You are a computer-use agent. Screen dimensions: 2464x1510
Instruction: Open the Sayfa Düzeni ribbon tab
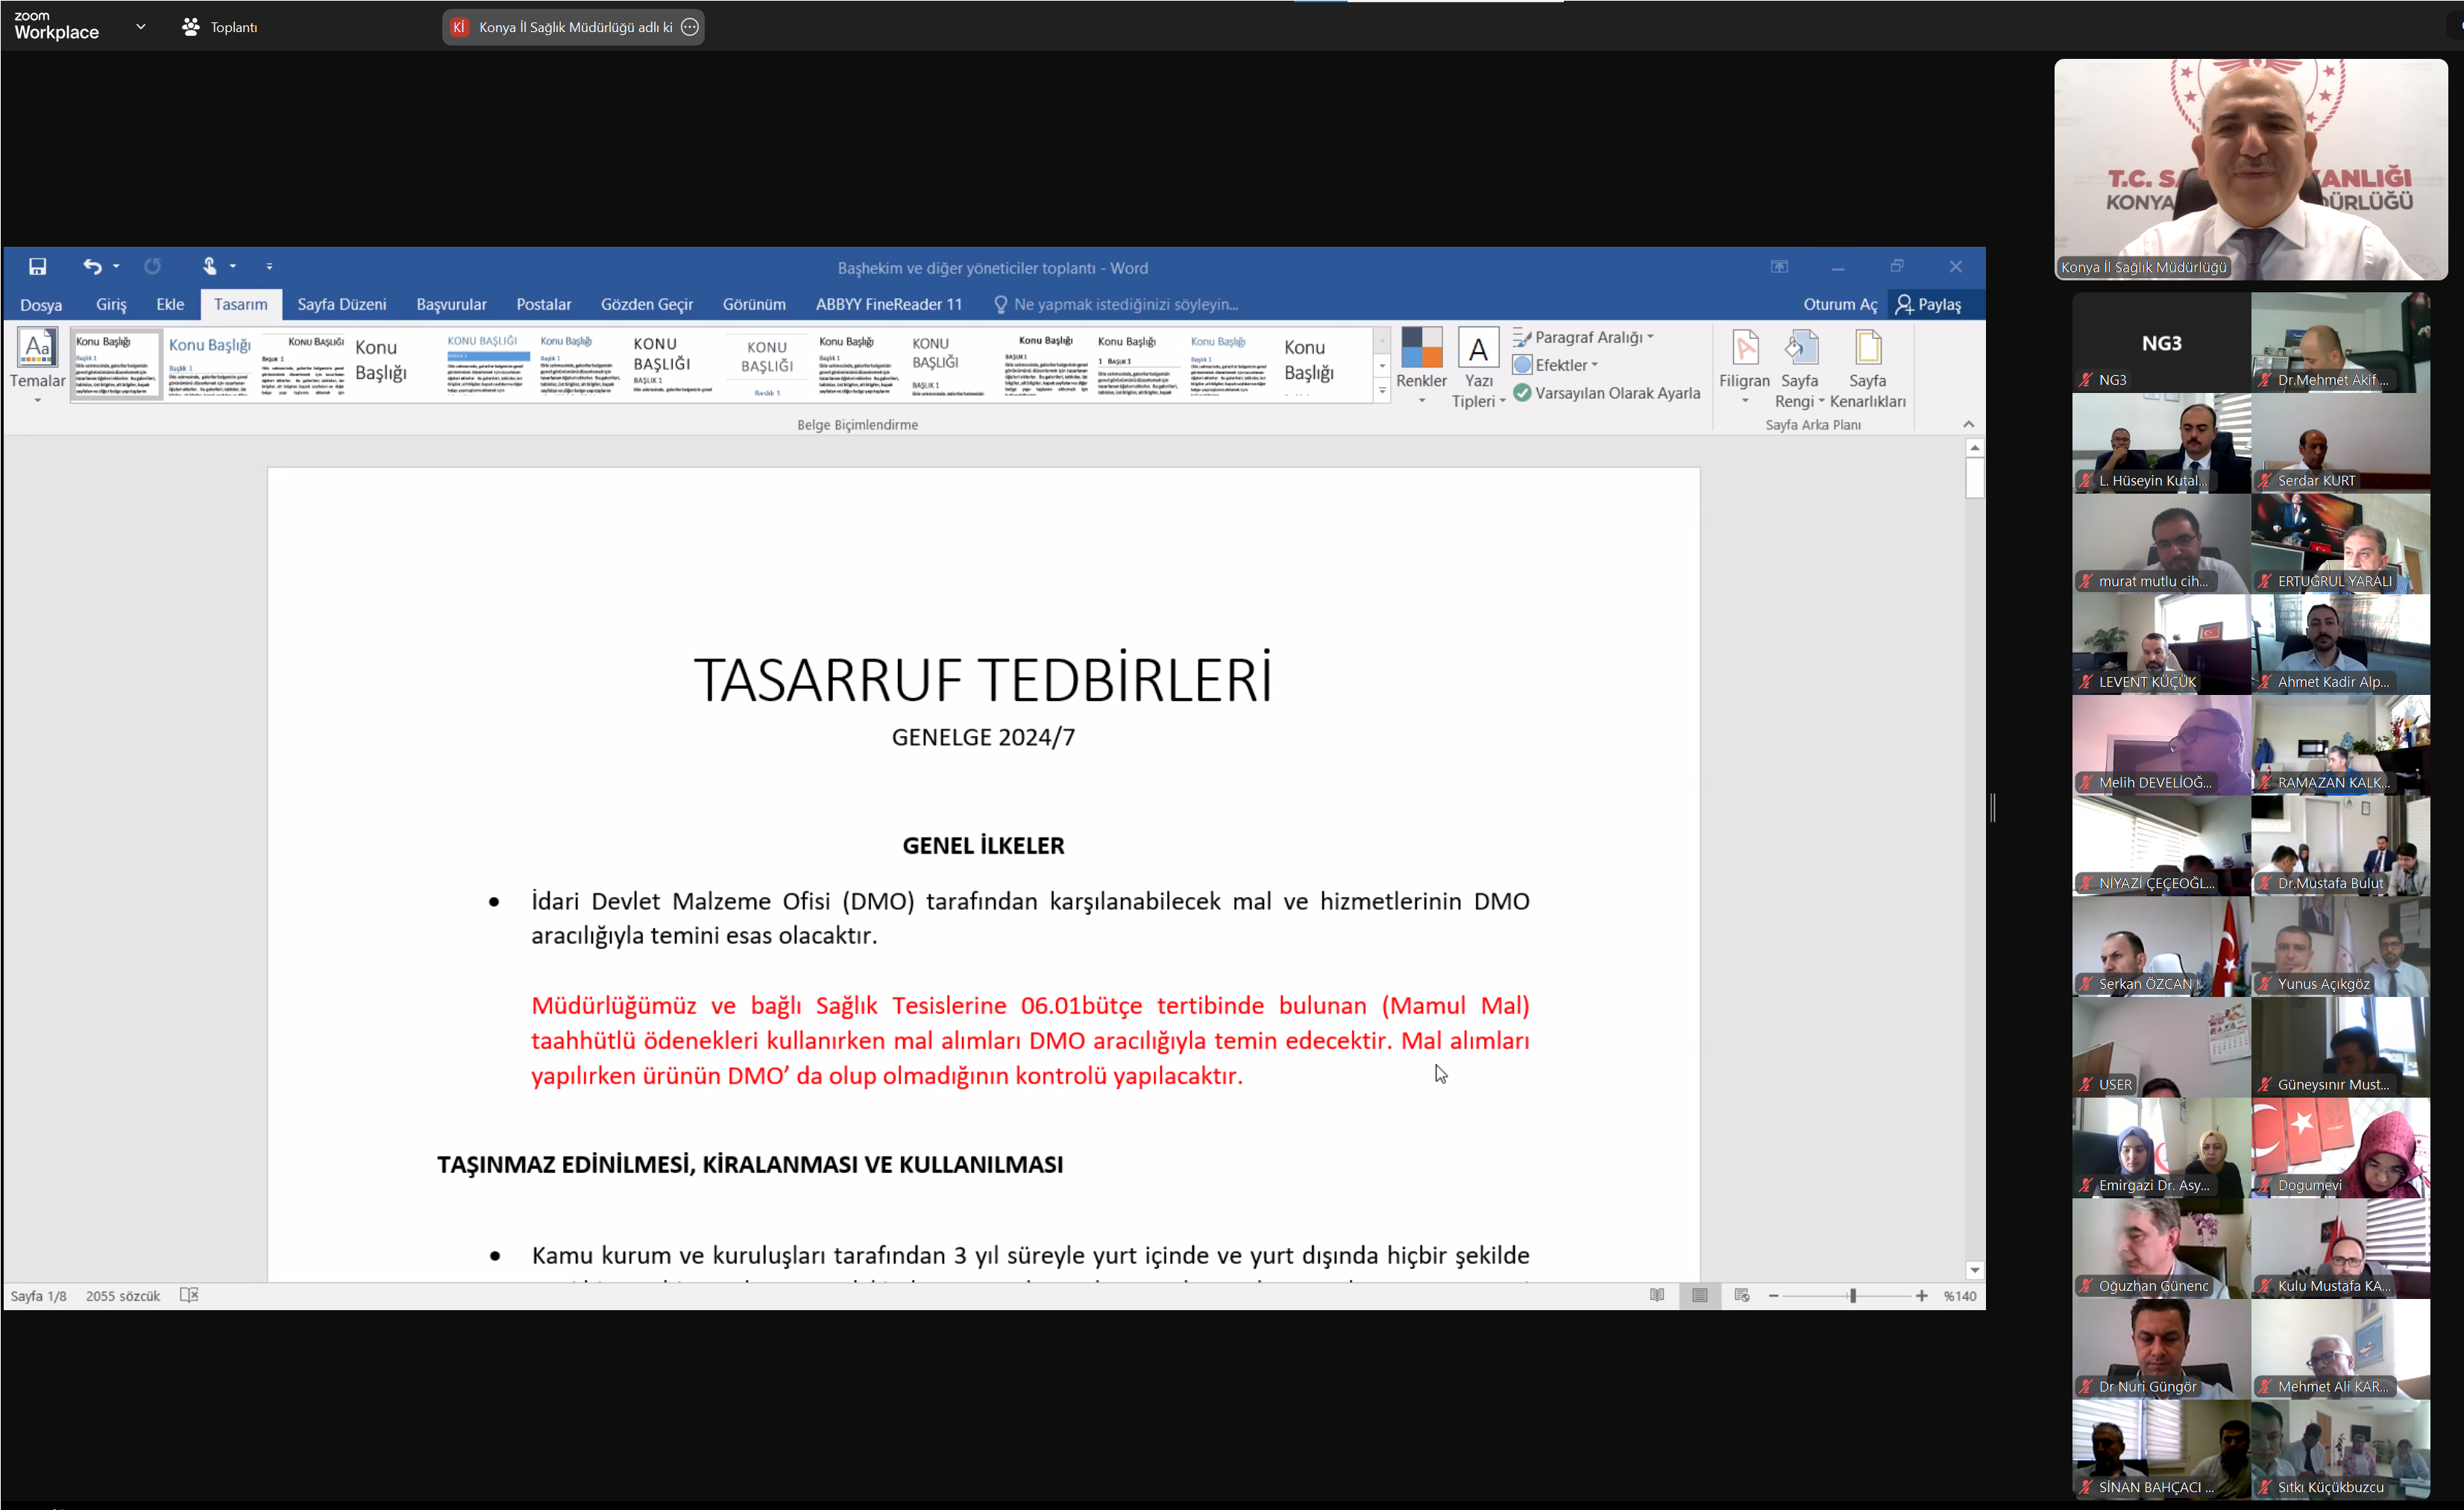click(x=341, y=304)
